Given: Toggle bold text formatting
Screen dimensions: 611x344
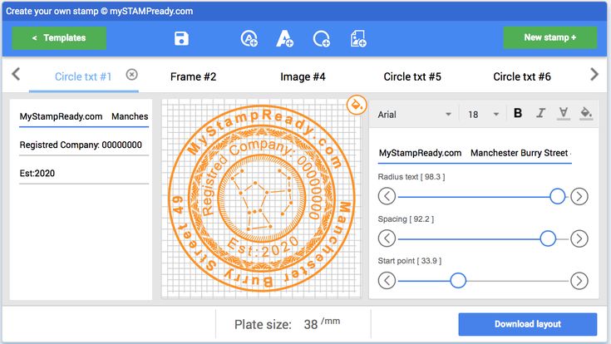Looking at the screenshot, I should [x=518, y=113].
